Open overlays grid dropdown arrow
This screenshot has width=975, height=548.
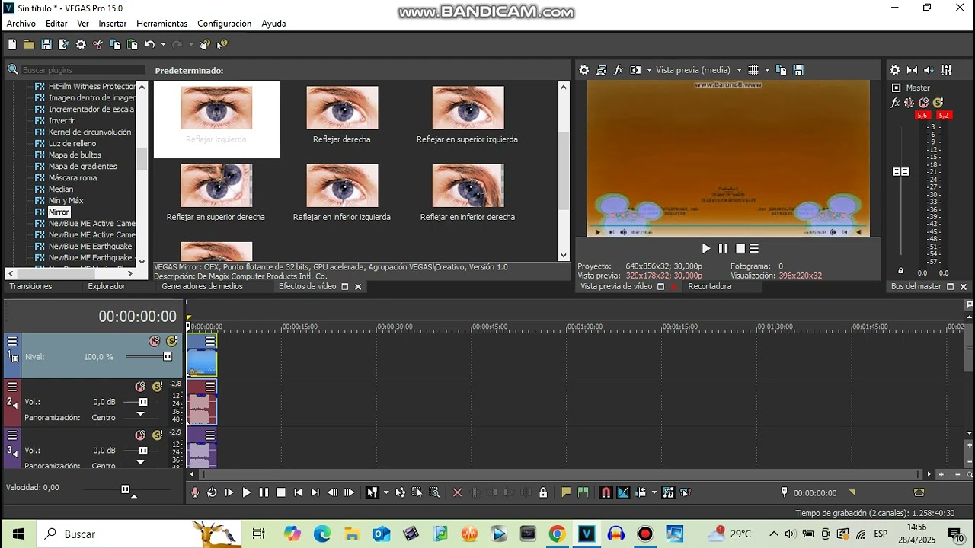point(767,70)
